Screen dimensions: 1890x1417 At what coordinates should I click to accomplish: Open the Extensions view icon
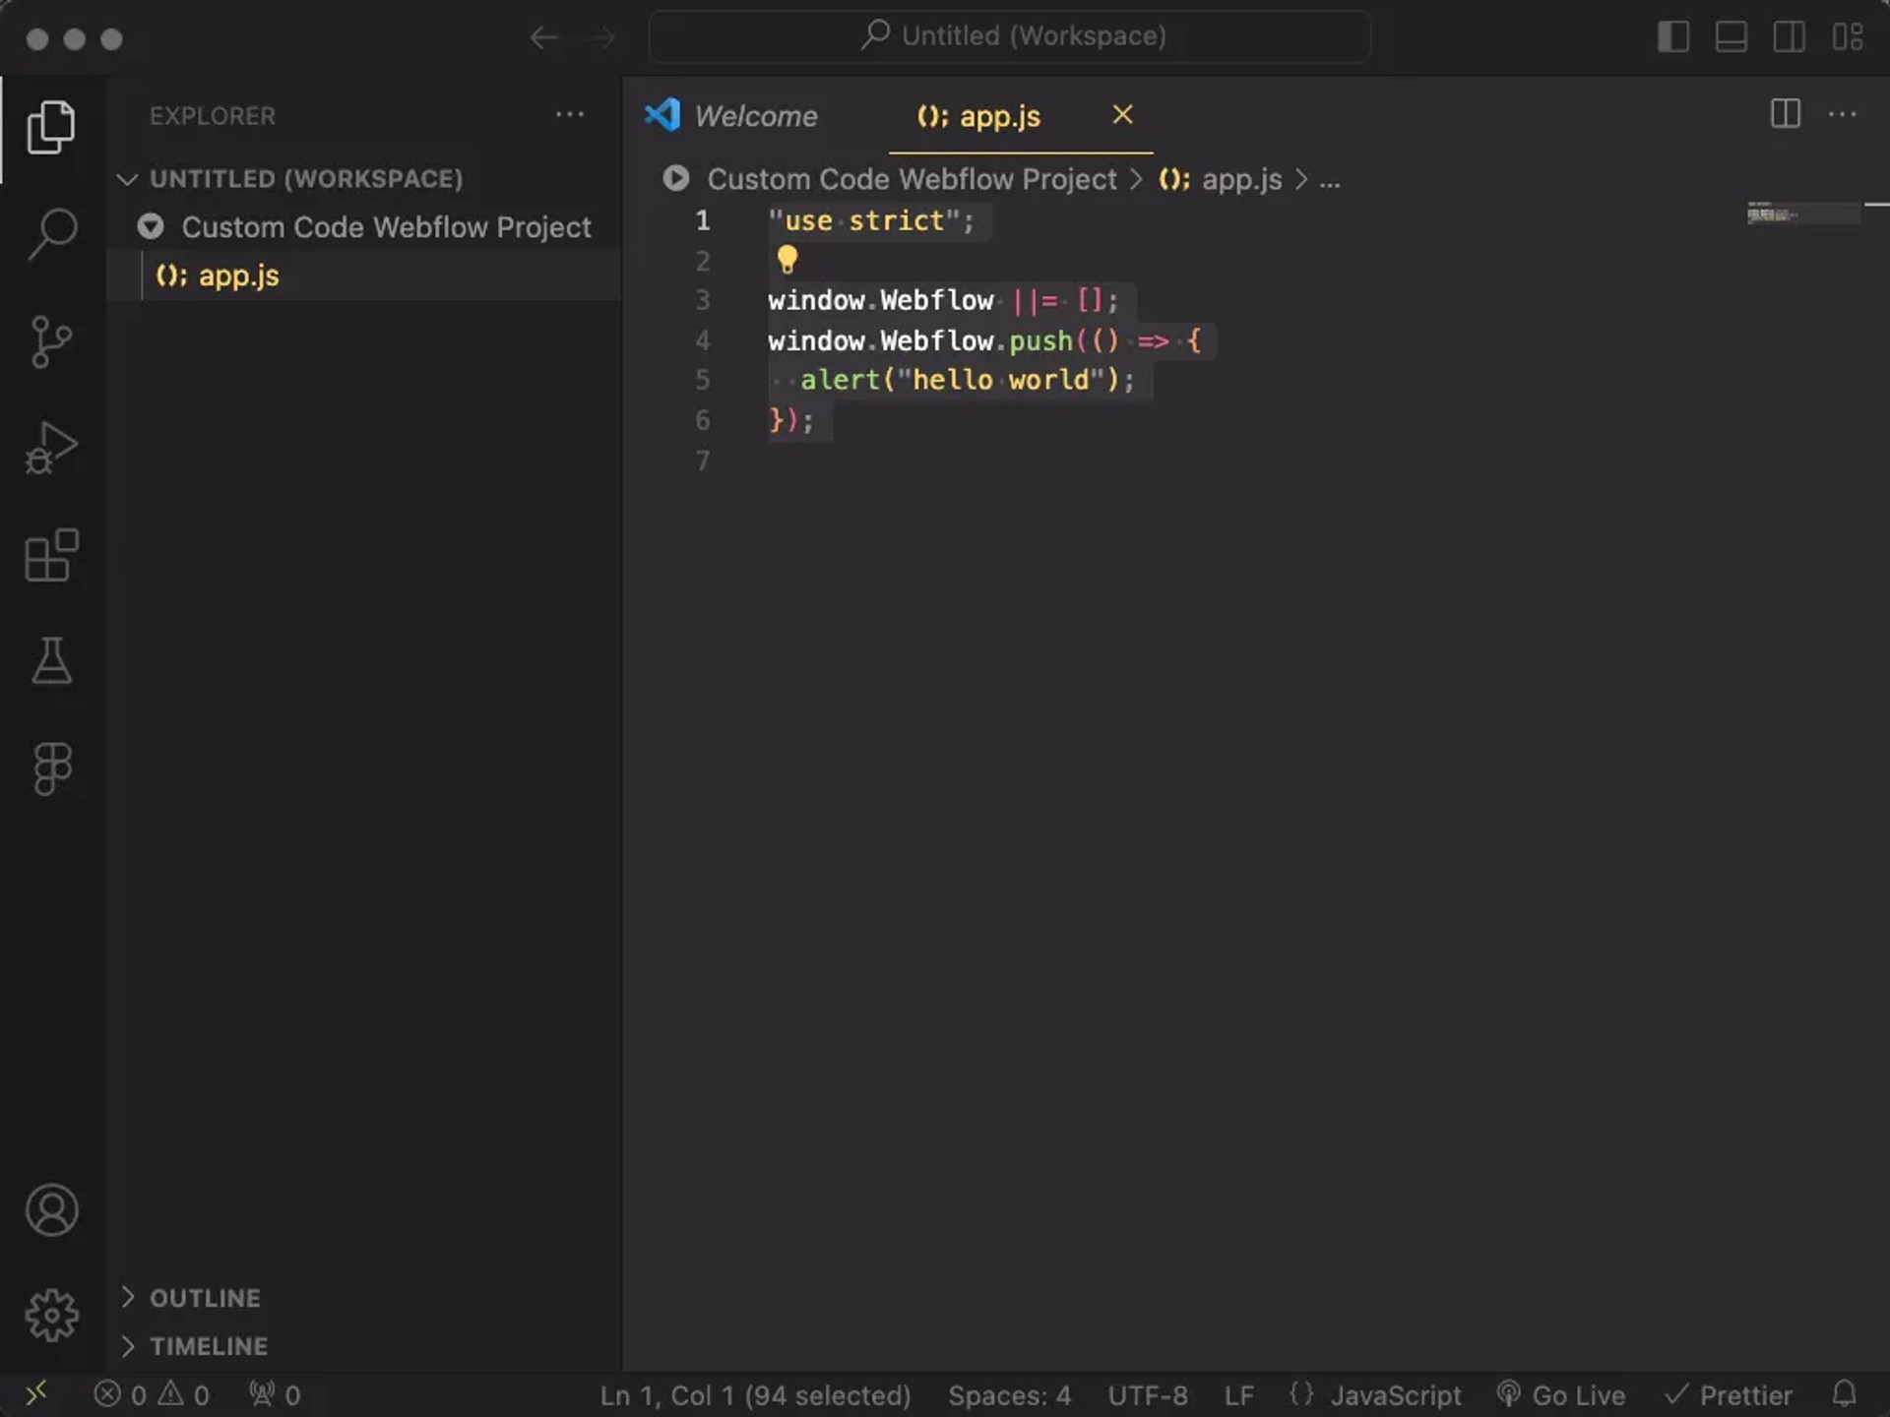coord(51,555)
